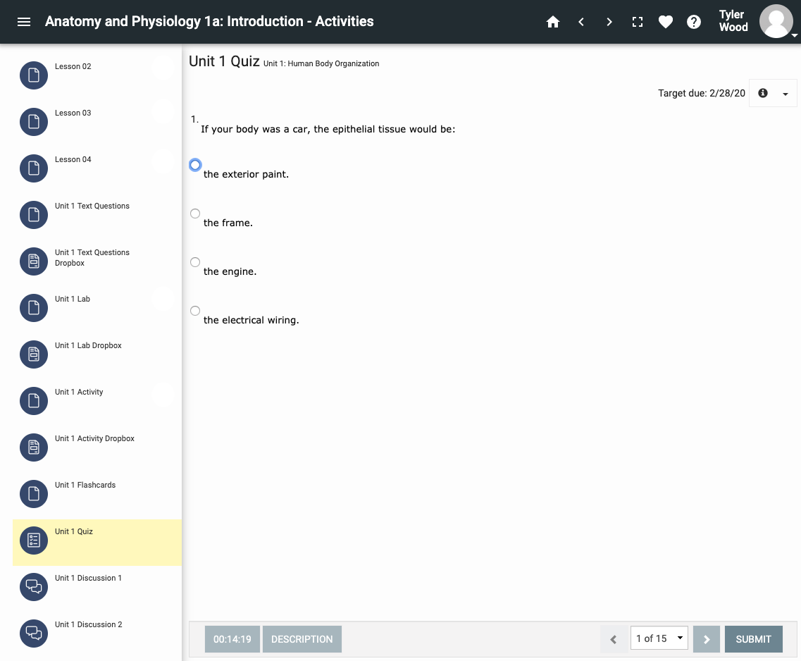Open the hamburger navigation menu
The height and width of the screenshot is (661, 801).
point(24,22)
